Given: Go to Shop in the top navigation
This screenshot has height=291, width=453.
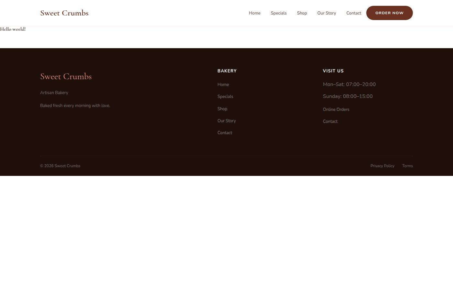Looking at the screenshot, I should pyautogui.click(x=302, y=13).
